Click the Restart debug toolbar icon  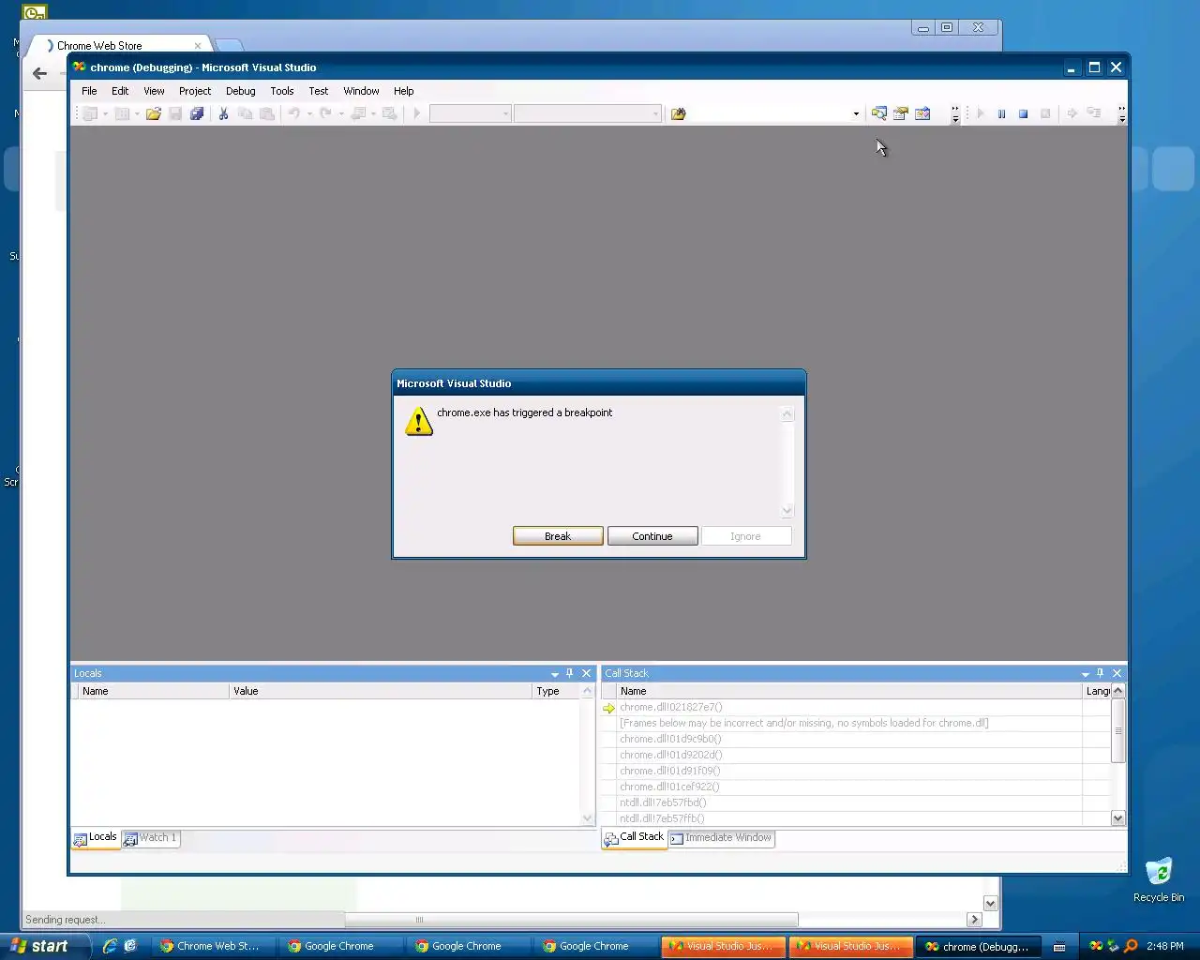(1044, 113)
